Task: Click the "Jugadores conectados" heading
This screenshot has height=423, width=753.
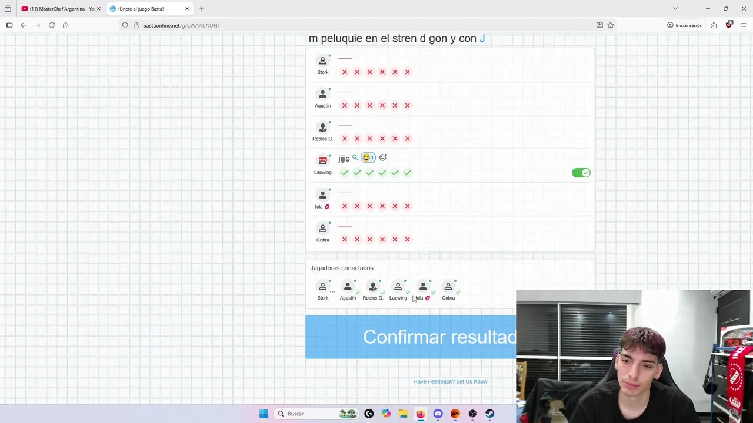Action: (x=342, y=268)
